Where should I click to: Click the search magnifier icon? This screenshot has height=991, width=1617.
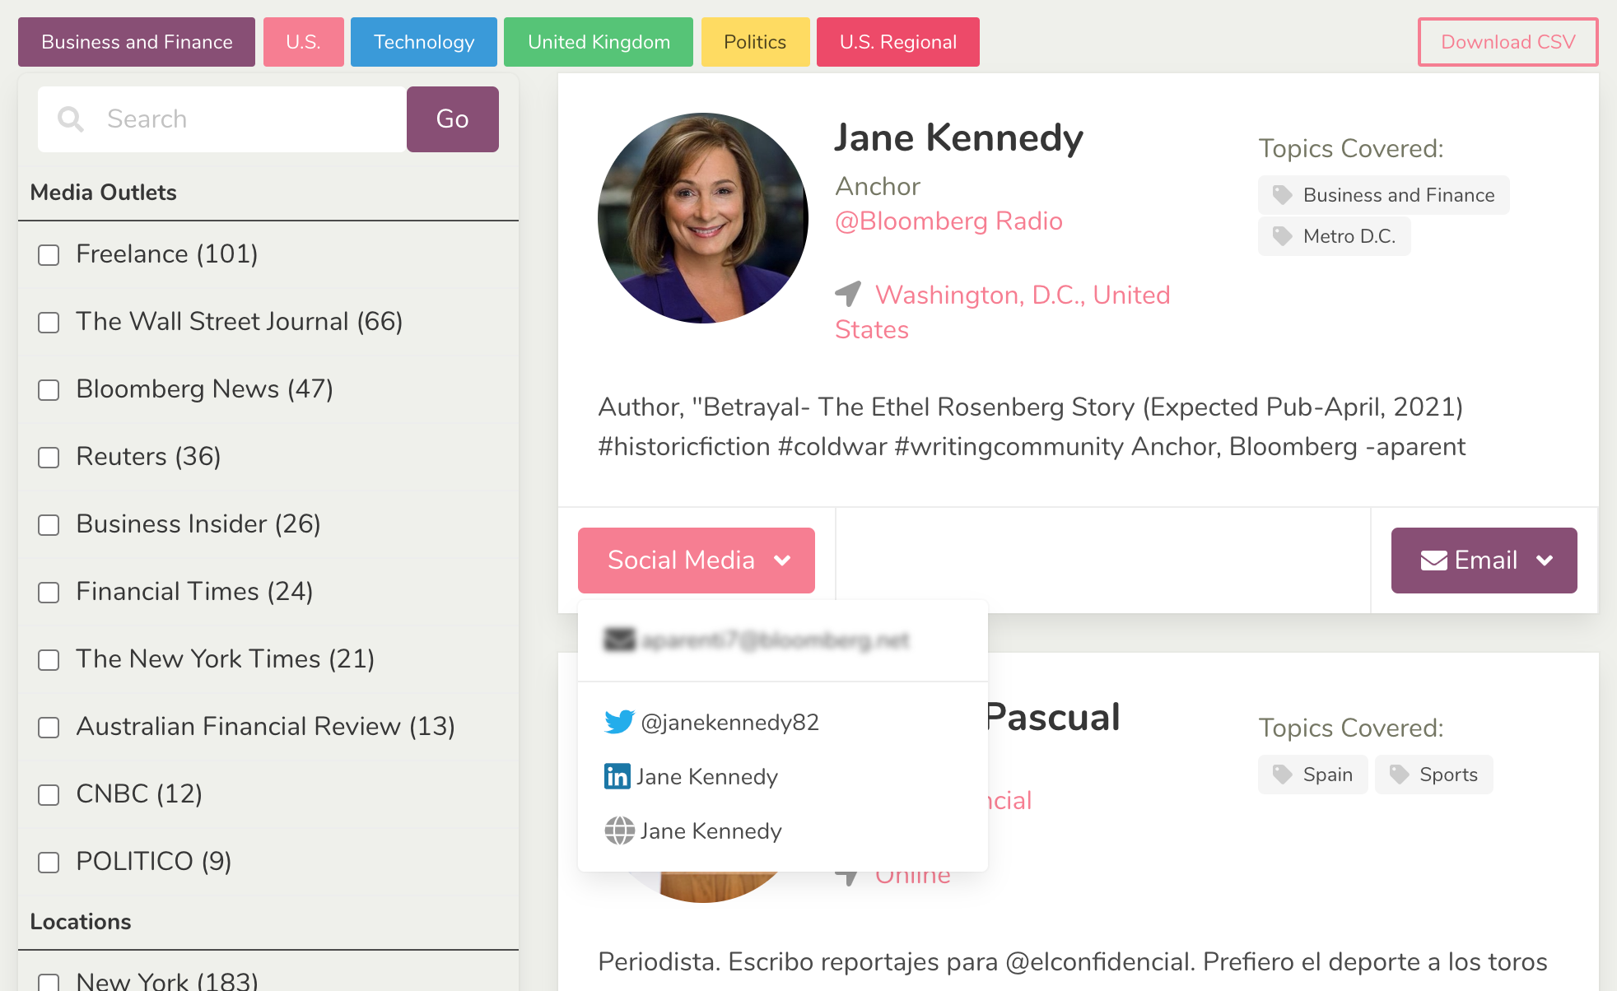coord(71,119)
